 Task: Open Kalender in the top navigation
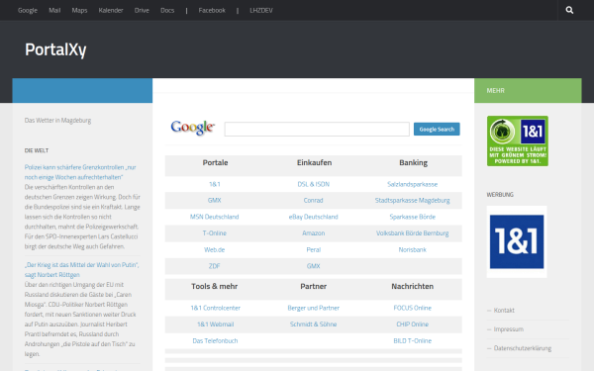111,10
